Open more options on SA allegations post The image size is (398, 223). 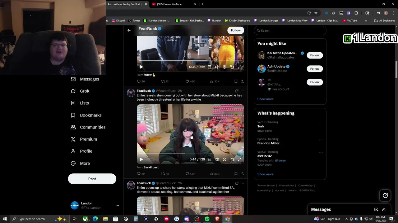(242, 183)
